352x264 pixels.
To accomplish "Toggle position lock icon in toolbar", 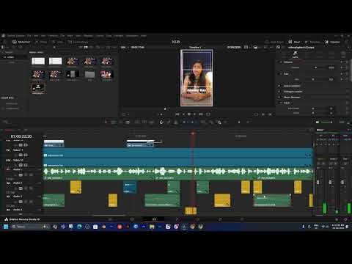I will [176, 122].
